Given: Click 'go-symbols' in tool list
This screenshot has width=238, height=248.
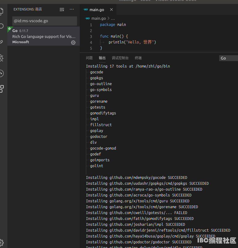Looking at the screenshot, I should click(101, 90).
